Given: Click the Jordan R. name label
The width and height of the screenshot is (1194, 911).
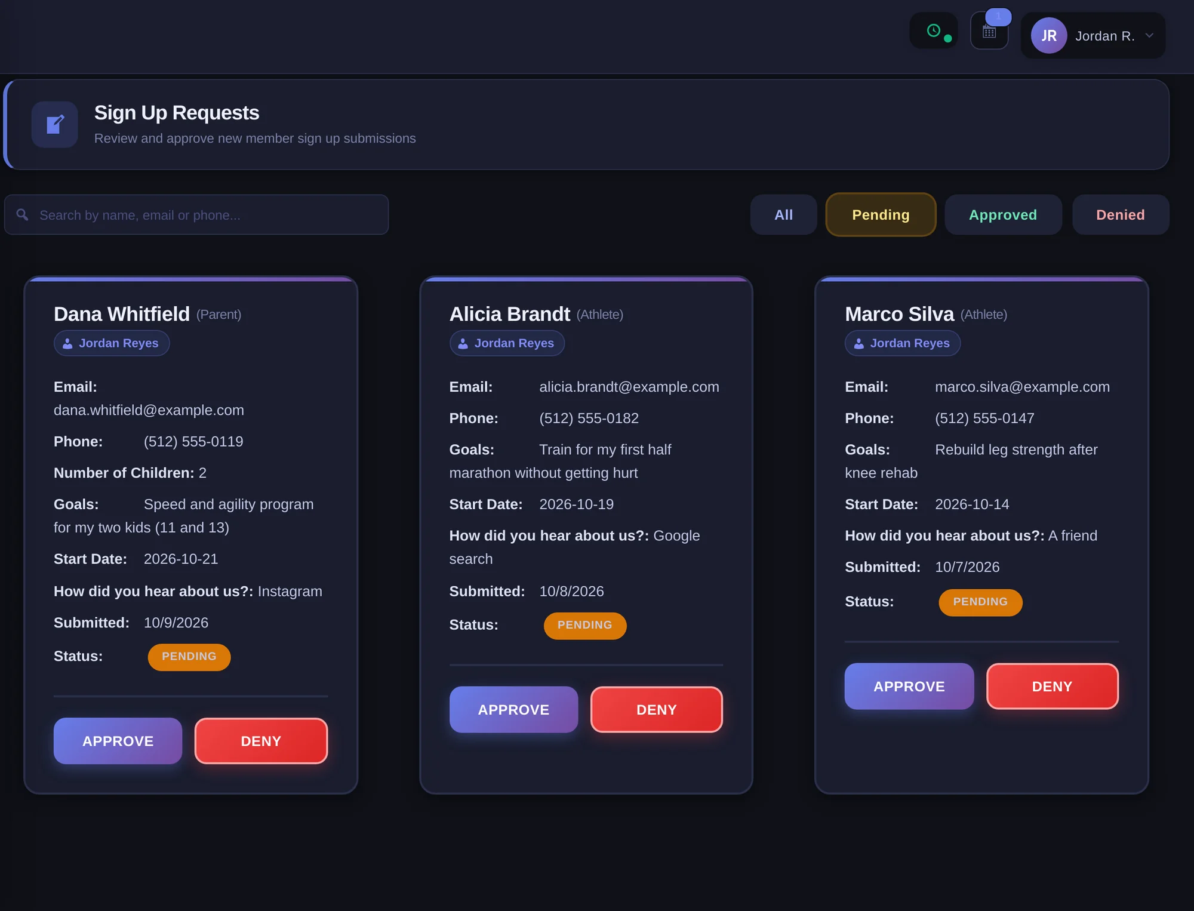Looking at the screenshot, I should click(x=1104, y=36).
